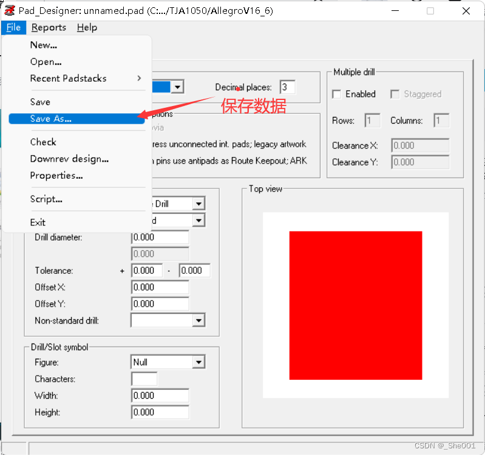The image size is (485, 455).
Task: Select Exit from the File menu
Action: coord(38,222)
